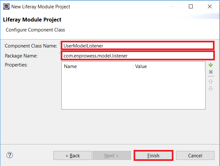The width and height of the screenshot is (220, 166).
Task: Finish creating the module project
Action: pyautogui.click(x=153, y=155)
